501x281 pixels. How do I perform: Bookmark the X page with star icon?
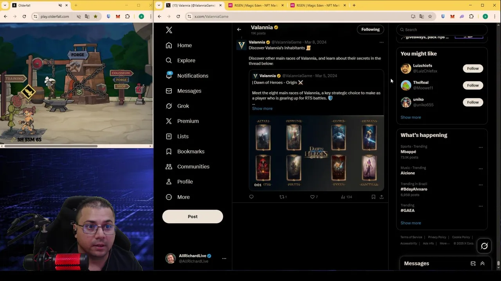[x=430, y=16]
